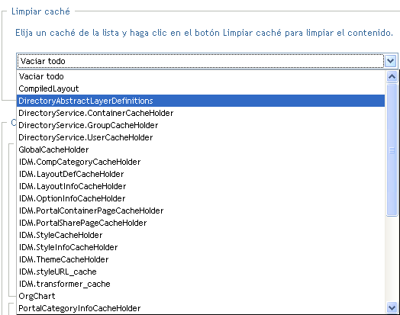Select DirectoryService.ContainerCacheHolder
Image resolution: width=400 pixels, height=315 pixels.
pyautogui.click(x=201, y=113)
